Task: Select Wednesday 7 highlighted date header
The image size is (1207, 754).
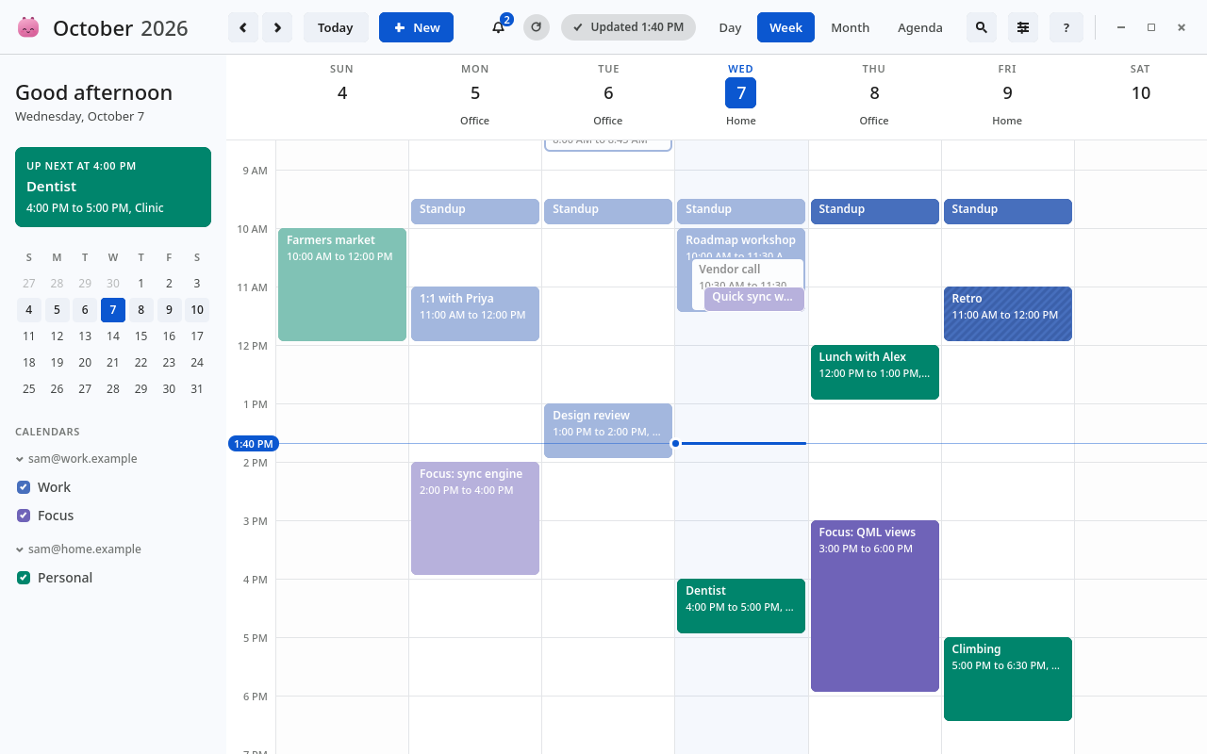Action: [741, 93]
